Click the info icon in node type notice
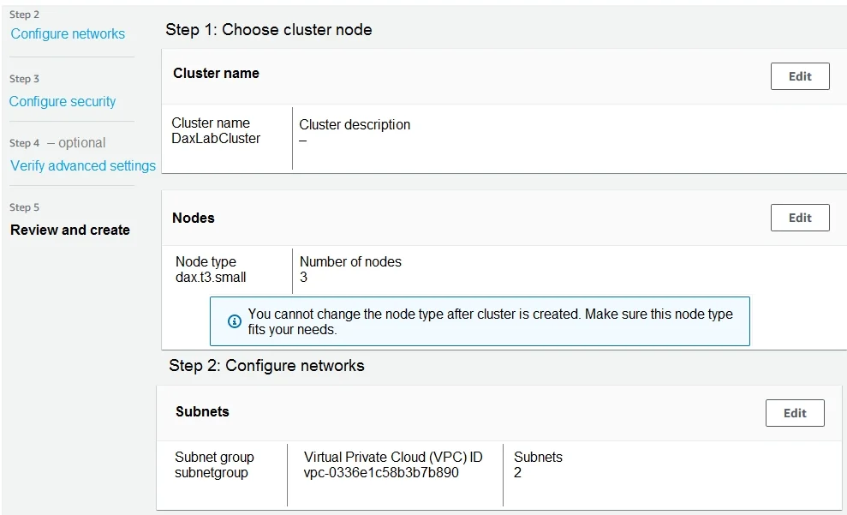 tap(235, 321)
